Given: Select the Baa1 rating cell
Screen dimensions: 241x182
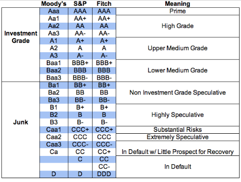Looking at the screenshot, I should [x=54, y=63].
